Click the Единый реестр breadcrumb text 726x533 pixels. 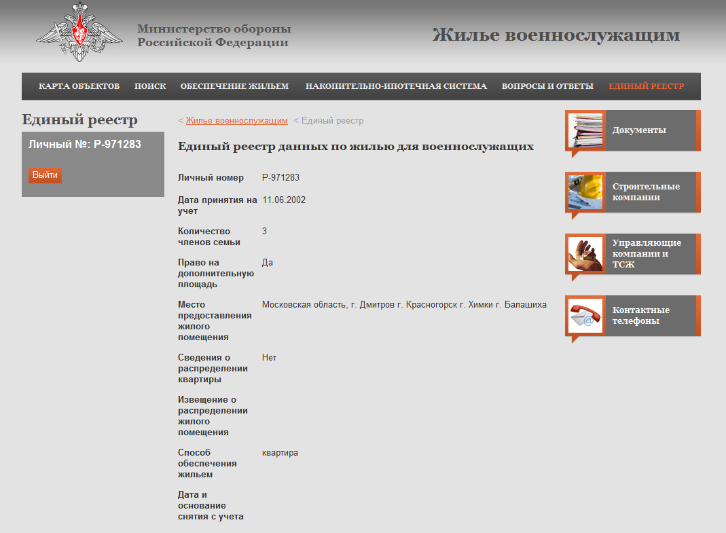click(332, 121)
